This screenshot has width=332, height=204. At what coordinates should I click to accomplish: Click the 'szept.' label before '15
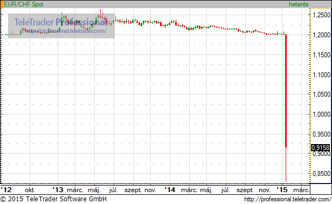coord(245,190)
